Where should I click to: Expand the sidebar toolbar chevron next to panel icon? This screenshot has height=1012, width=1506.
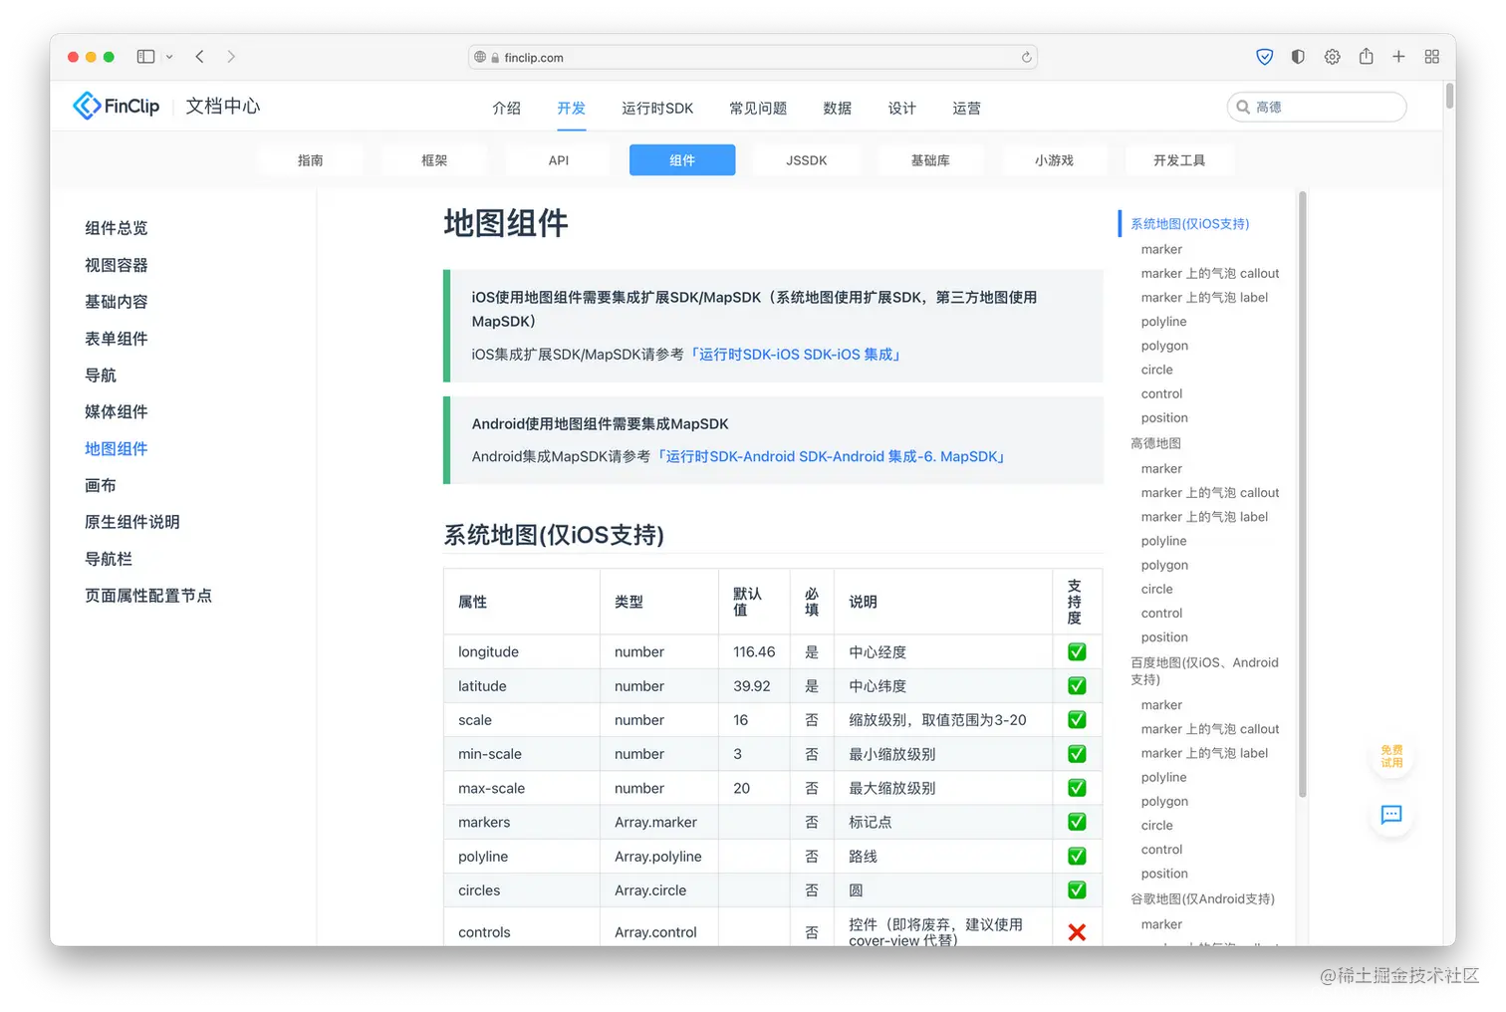click(168, 57)
